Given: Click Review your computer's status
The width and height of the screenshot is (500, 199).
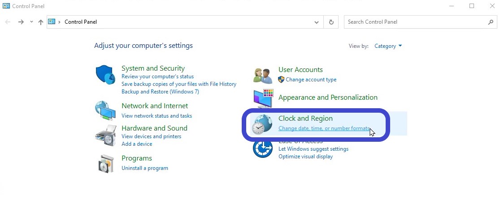Looking at the screenshot, I should point(157,76).
